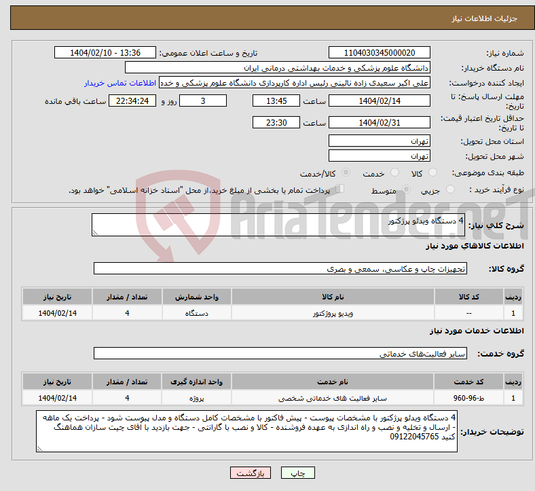Viewport: 535px width, 491px height.
Task: Click the نام کالا column header in the goods table
Action: [x=333, y=297]
